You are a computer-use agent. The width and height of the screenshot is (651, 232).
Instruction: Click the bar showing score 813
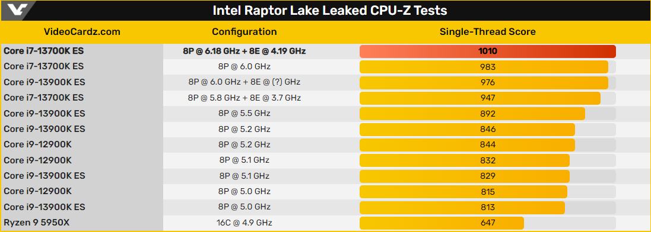pyautogui.click(x=462, y=207)
